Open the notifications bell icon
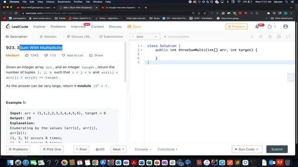Viewport: 298px width, 167px height. [257, 27]
